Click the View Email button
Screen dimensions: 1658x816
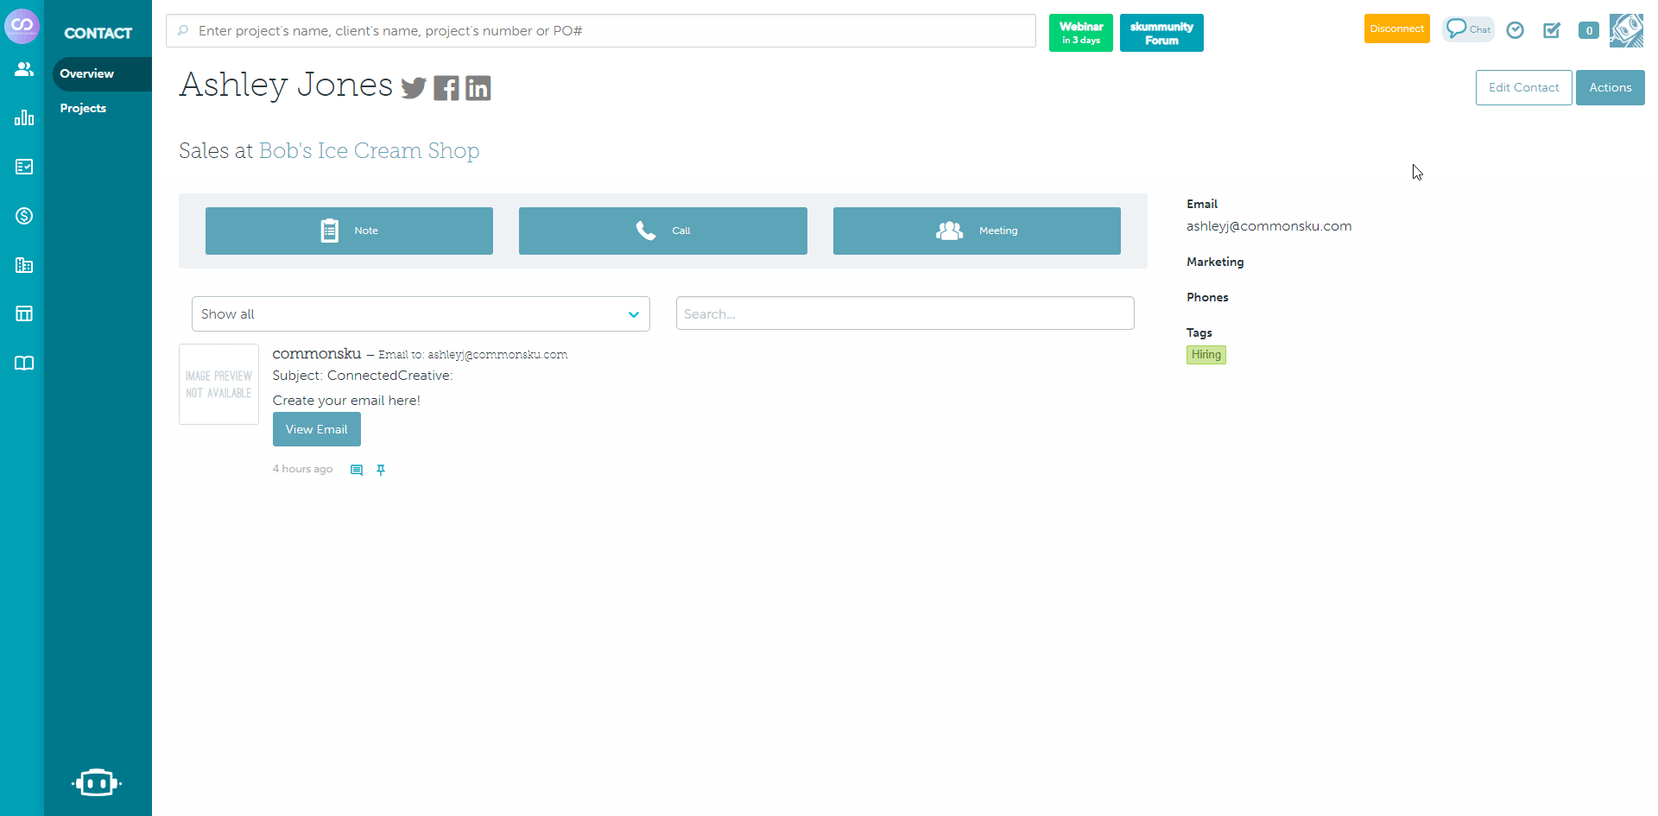coord(316,429)
